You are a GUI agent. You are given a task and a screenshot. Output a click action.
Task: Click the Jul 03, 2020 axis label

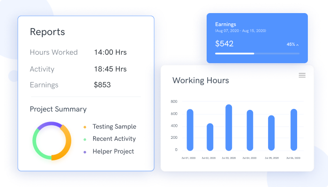pyautogui.click(x=229, y=158)
